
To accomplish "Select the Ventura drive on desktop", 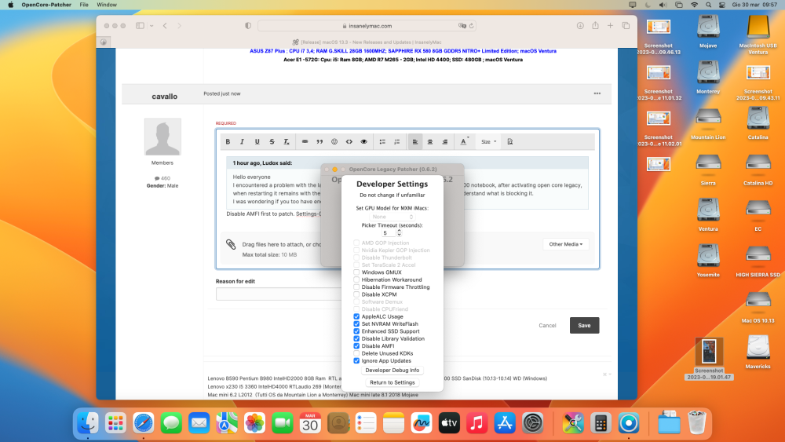I will [708, 215].
